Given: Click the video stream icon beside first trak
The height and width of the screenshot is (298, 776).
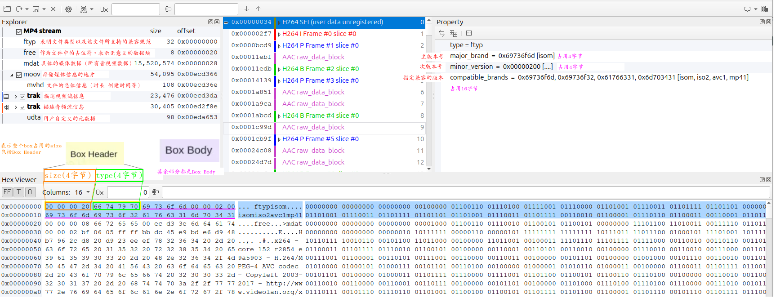Looking at the screenshot, I should pos(6,96).
